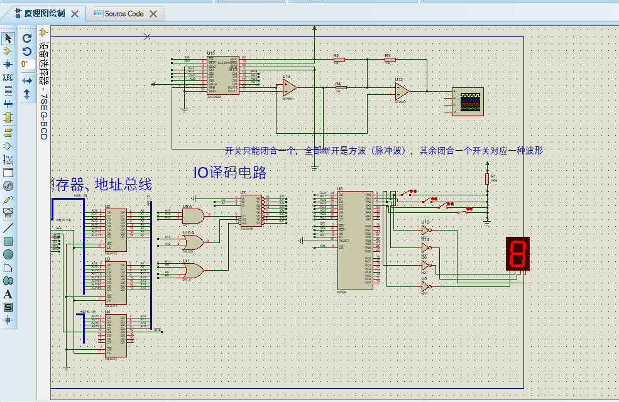619x402 pixels.
Task: Click the device selector component icon
Action: [x=43, y=33]
